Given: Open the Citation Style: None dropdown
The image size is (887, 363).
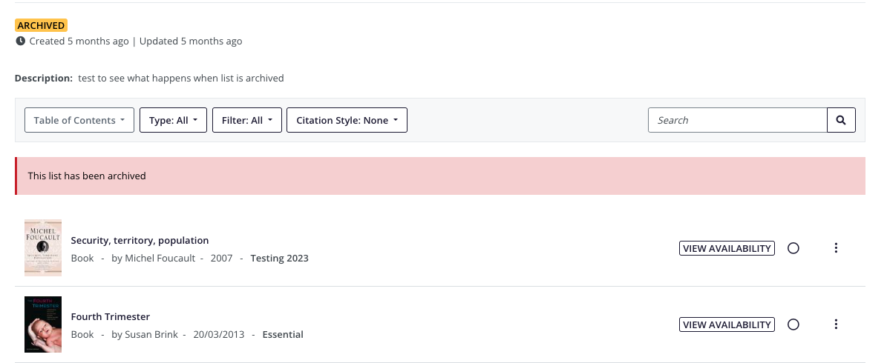Looking at the screenshot, I should tap(347, 120).
